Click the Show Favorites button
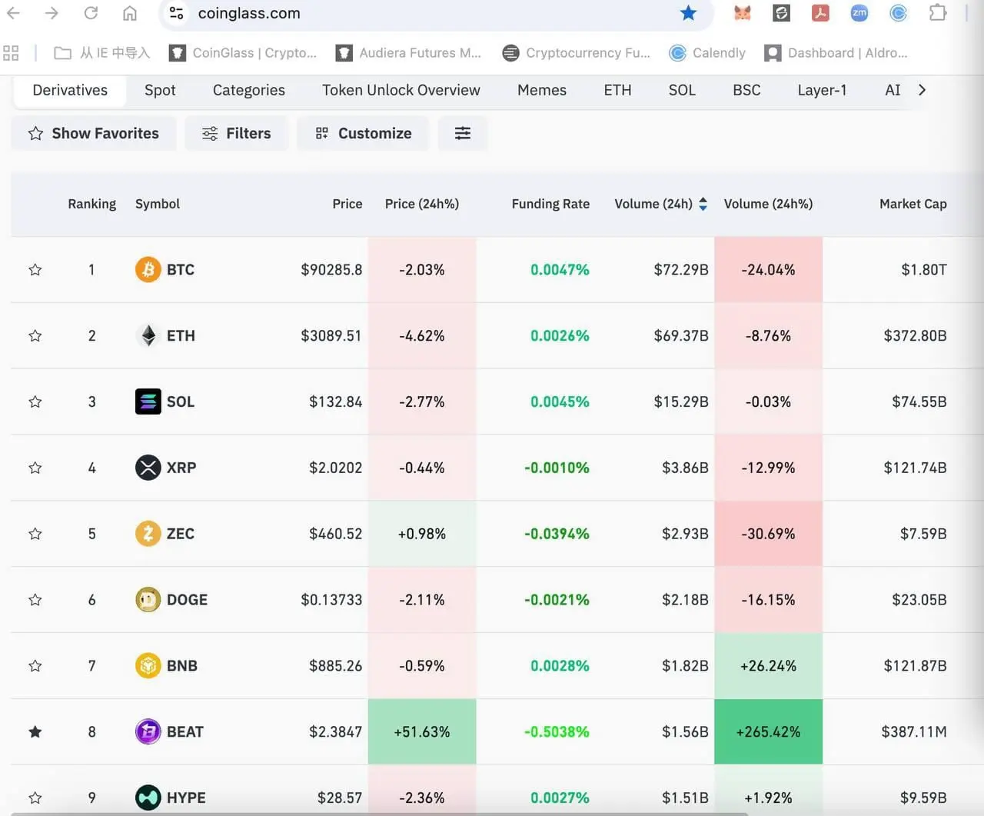 [x=94, y=133]
